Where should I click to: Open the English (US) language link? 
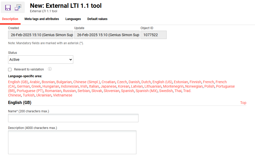[162, 82]
